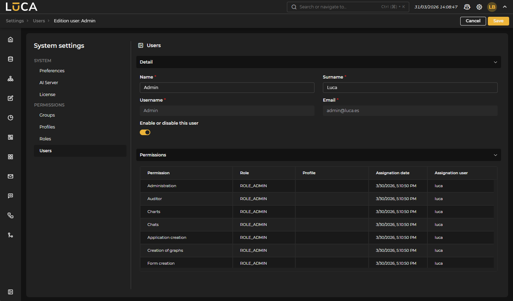Image resolution: width=513 pixels, height=301 pixels.
Task: Collapse the top header with the chevron
Action: tap(505, 7)
